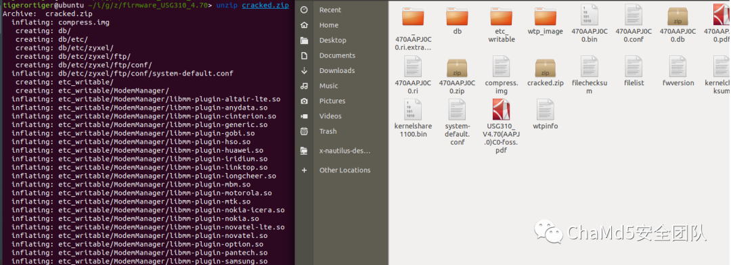The image size is (731, 265).
Task: Open the db folder icon
Action: click(x=457, y=17)
